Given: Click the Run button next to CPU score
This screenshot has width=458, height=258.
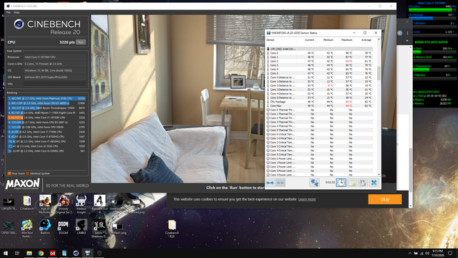Looking at the screenshot, I should (81, 42).
